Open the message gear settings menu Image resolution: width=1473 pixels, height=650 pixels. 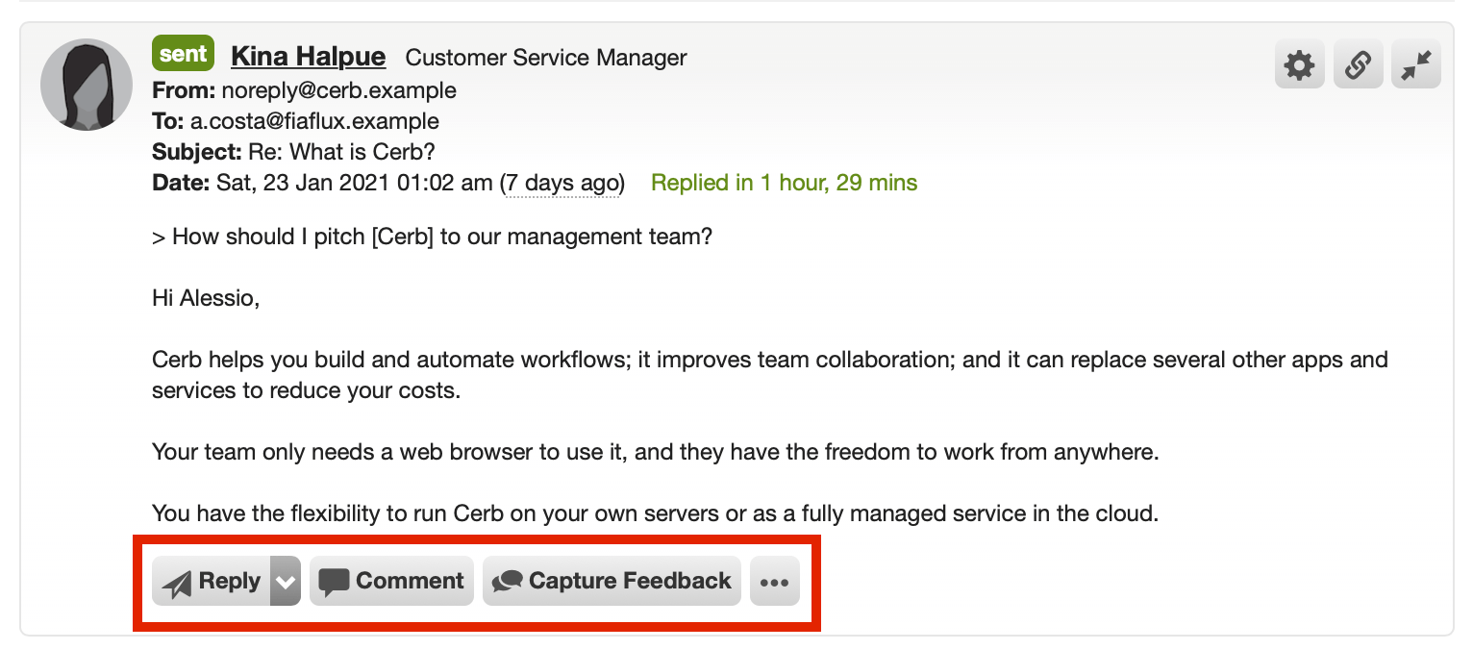coord(1299,65)
